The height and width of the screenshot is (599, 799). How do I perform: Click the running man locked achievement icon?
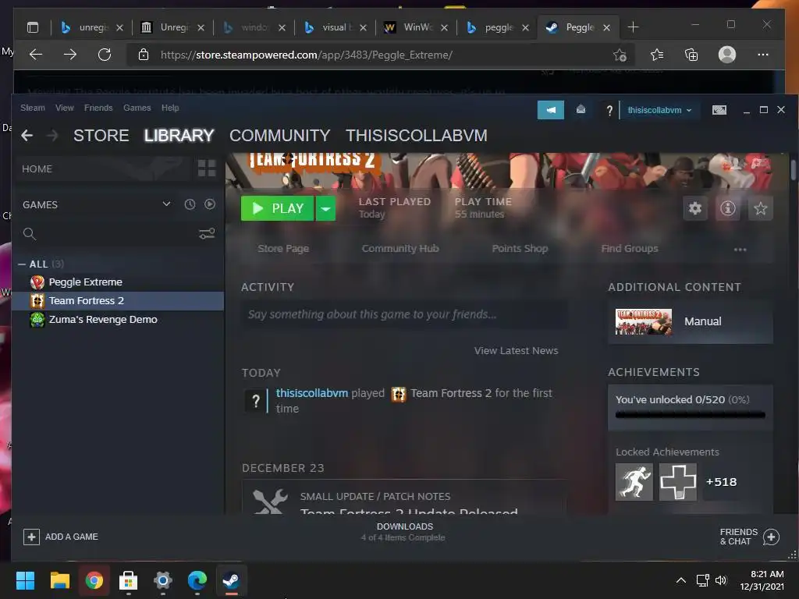pos(634,482)
